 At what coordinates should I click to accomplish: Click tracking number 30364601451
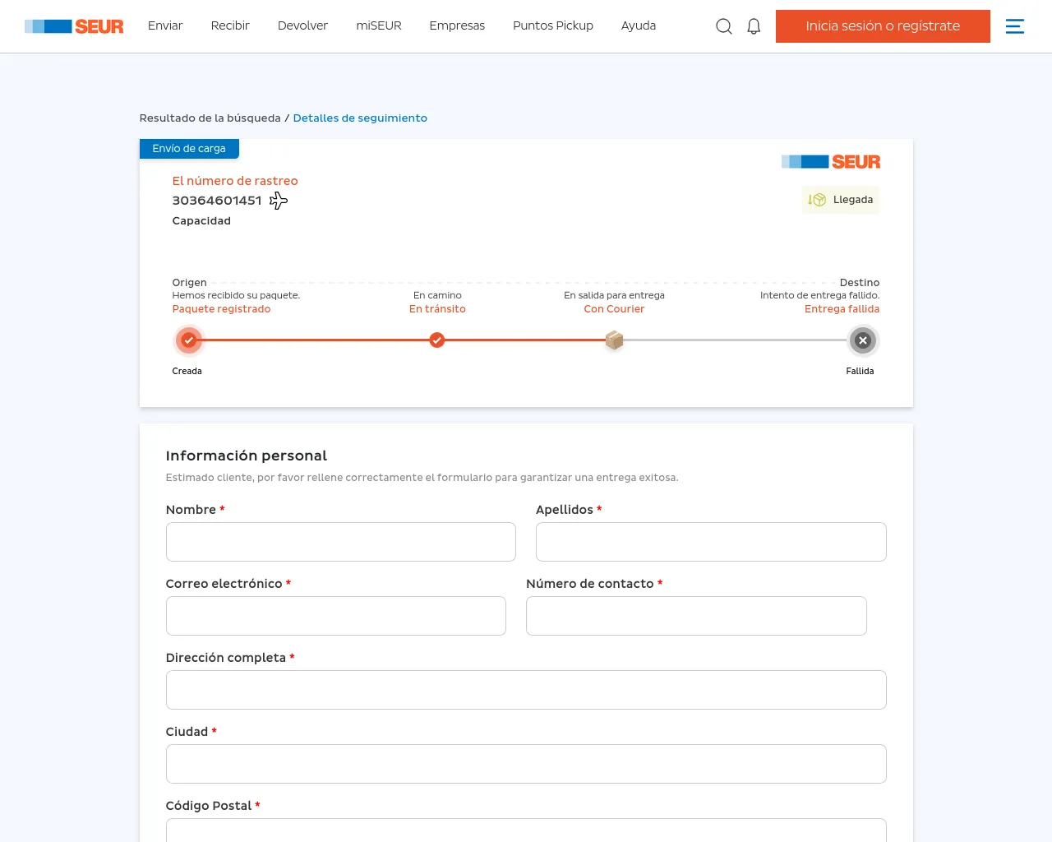[x=217, y=201]
